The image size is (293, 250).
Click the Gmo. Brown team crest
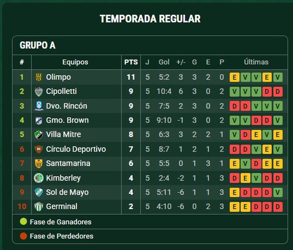point(39,120)
